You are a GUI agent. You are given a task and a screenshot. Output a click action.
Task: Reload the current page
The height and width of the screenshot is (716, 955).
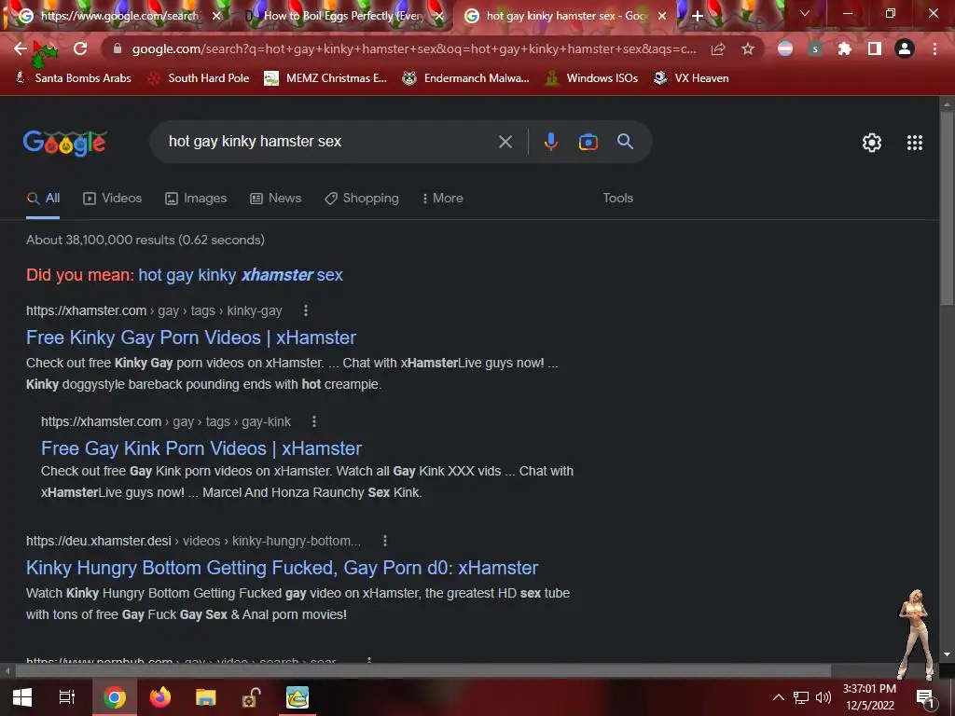coord(80,48)
